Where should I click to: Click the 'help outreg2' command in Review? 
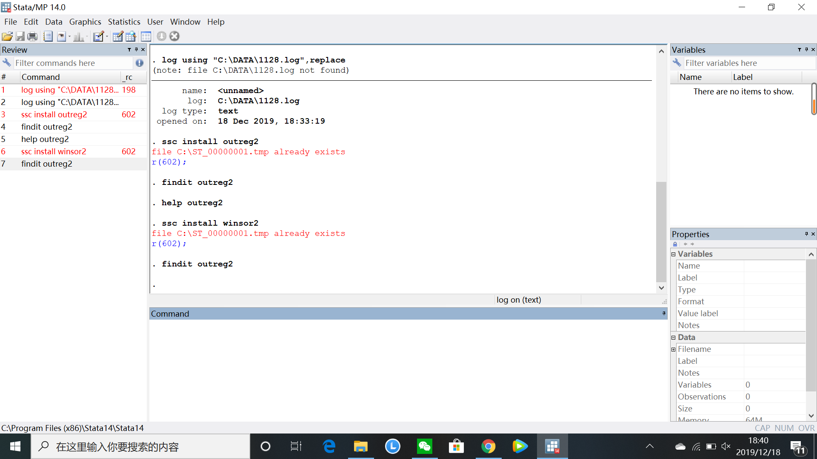[x=45, y=139]
